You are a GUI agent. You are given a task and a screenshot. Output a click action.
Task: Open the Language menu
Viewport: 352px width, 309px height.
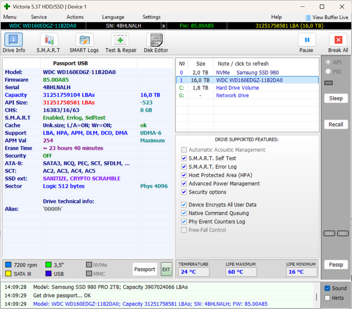[113, 17]
